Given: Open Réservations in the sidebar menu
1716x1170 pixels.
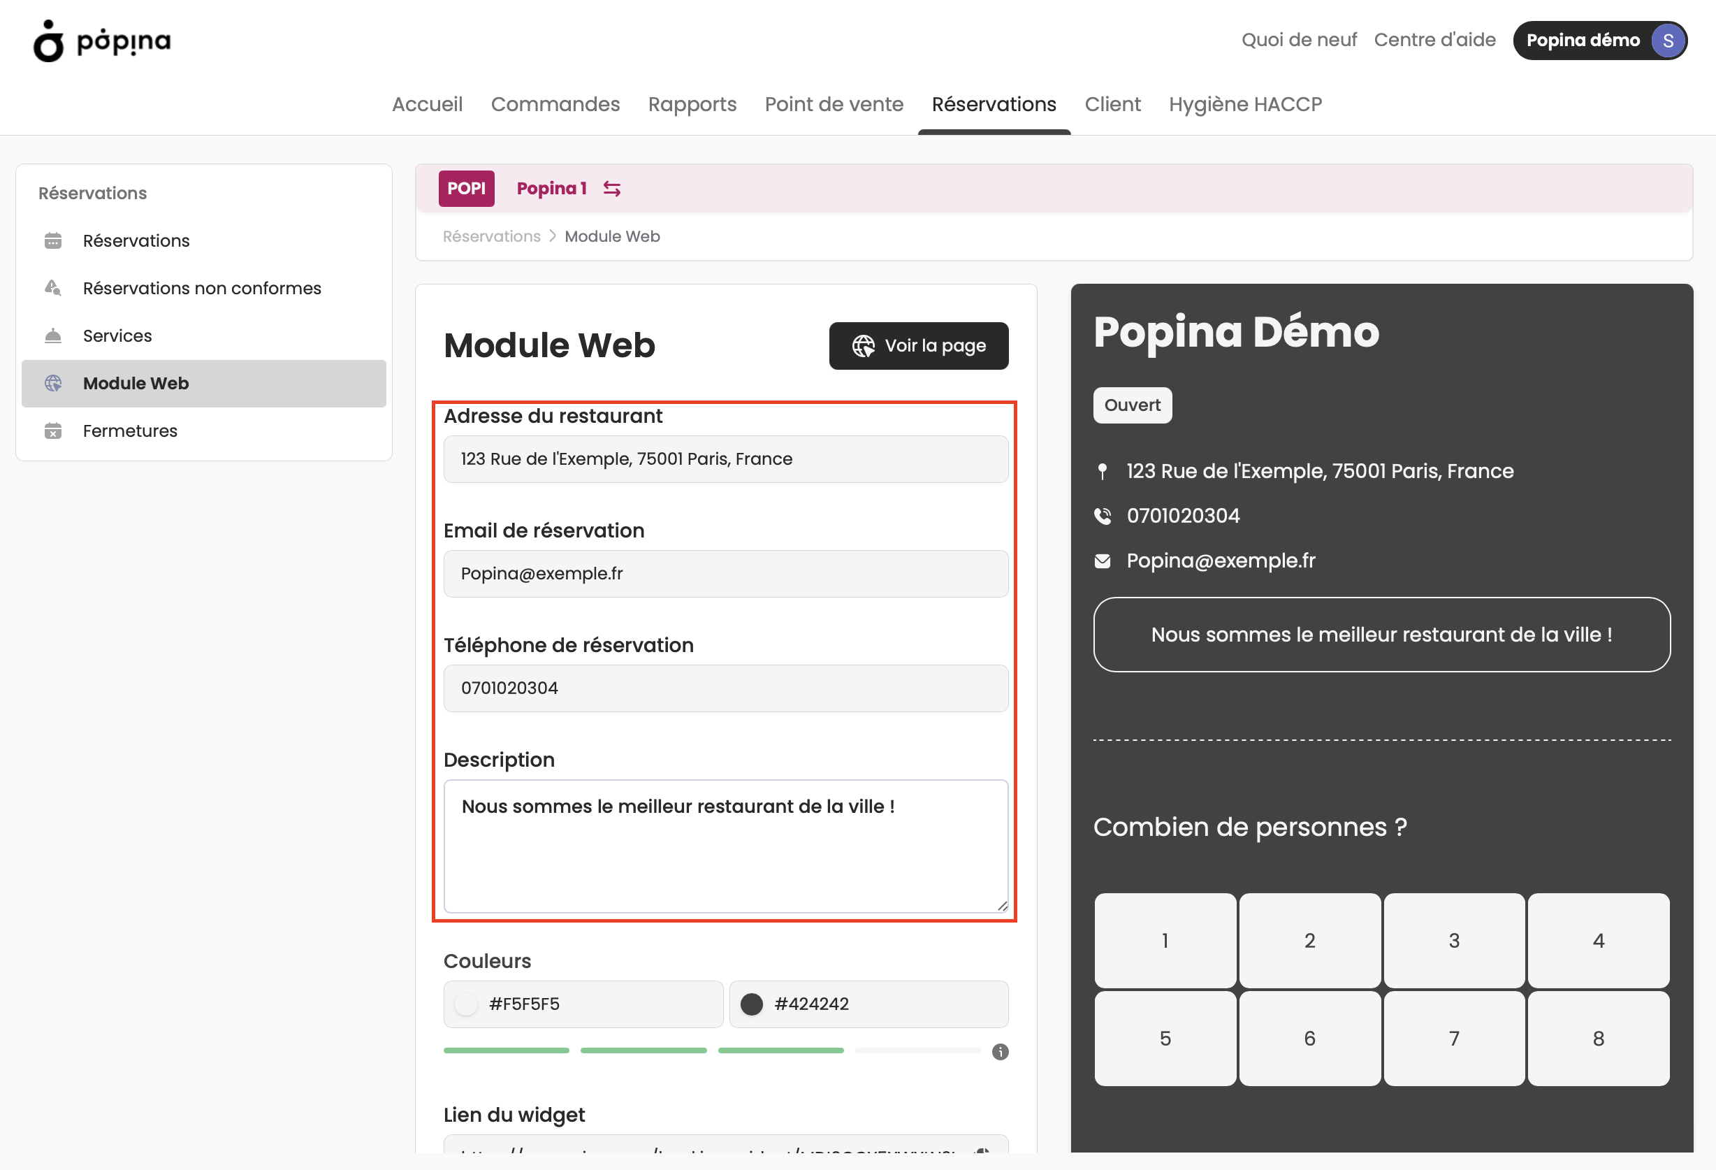Looking at the screenshot, I should (x=204, y=241).
